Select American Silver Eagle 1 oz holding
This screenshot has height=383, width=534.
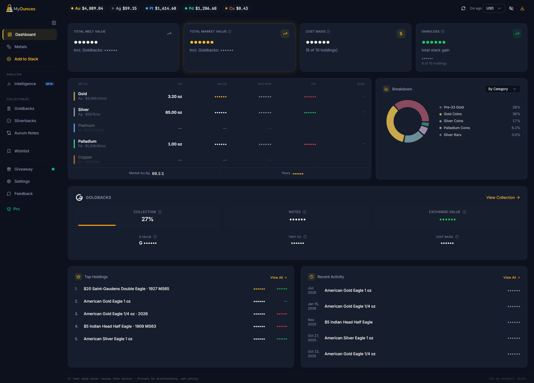[181, 339]
